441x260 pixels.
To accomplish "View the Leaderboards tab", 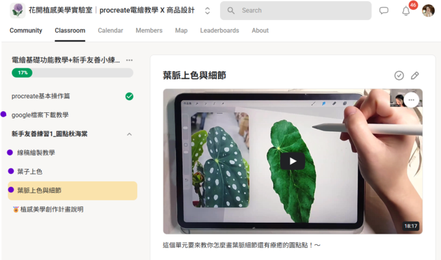I will (x=220, y=31).
